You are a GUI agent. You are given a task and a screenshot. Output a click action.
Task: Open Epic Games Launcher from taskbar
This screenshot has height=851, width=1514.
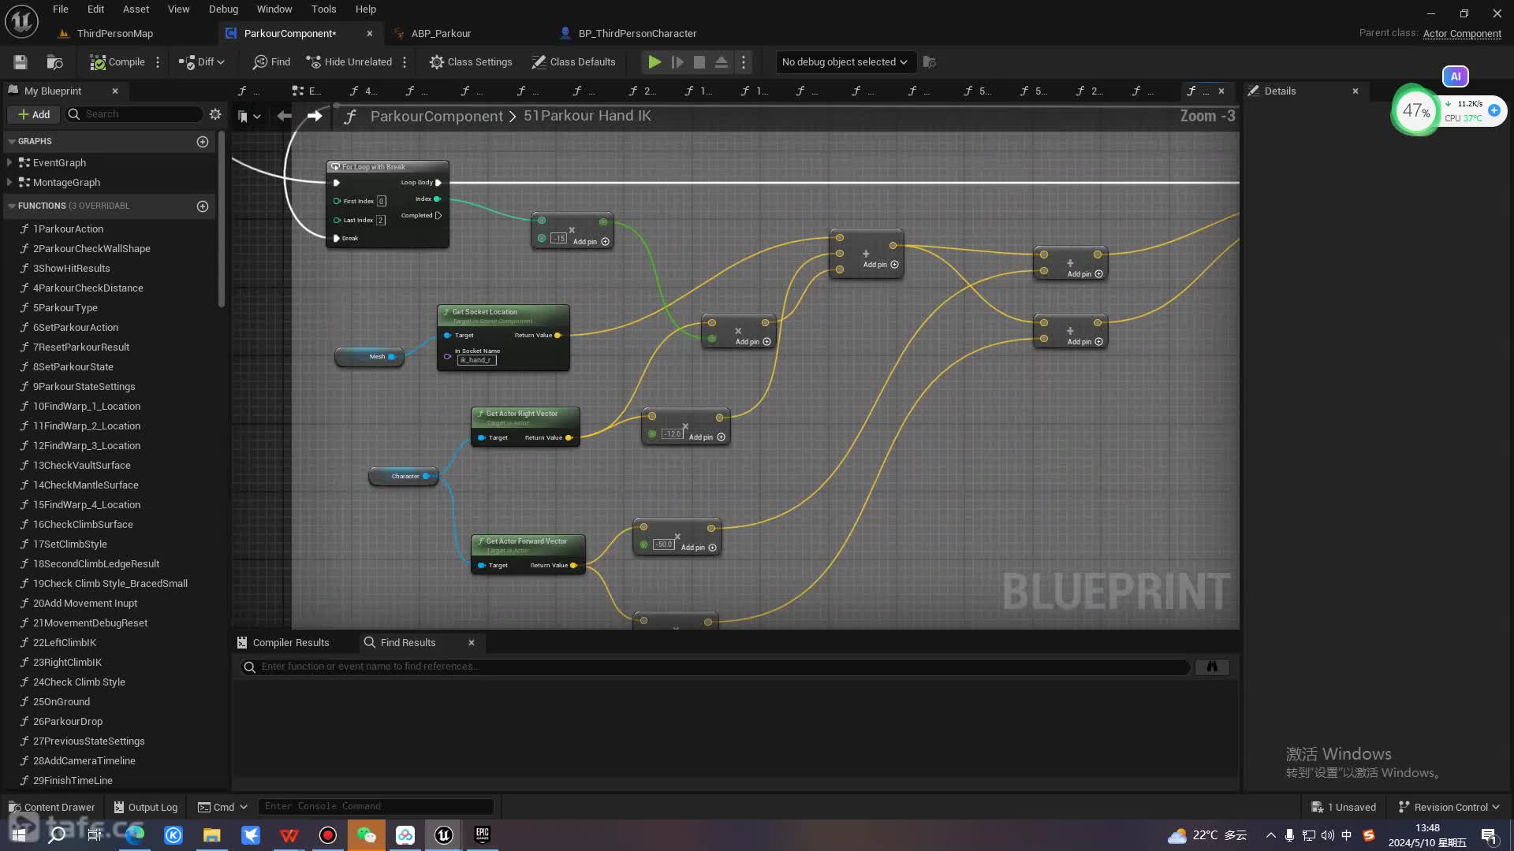[483, 835]
